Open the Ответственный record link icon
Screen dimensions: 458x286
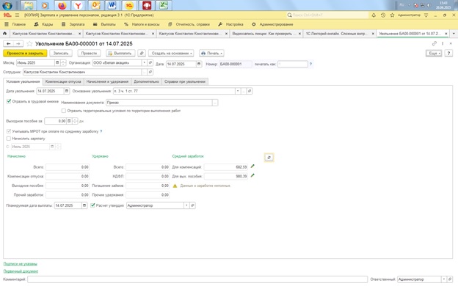[x=449, y=279]
